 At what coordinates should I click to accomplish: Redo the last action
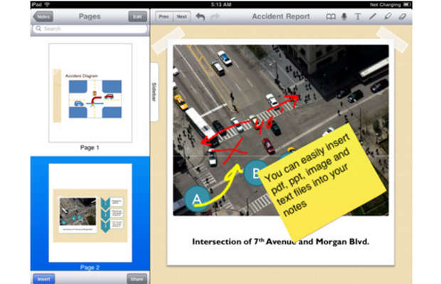point(215,17)
